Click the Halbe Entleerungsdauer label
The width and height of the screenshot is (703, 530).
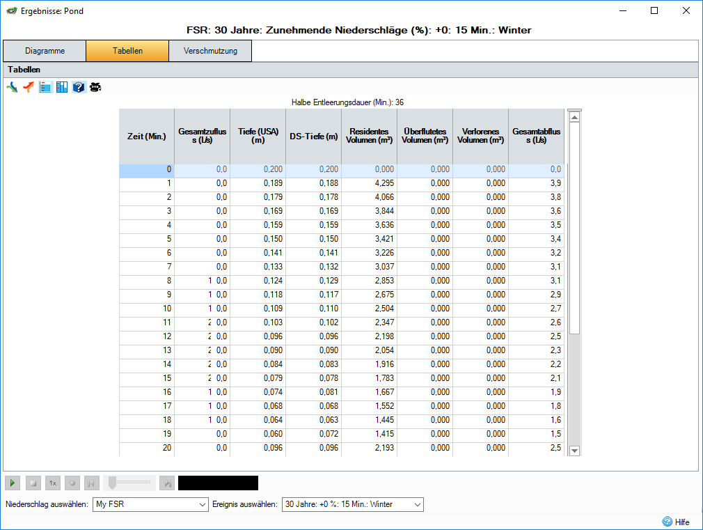click(347, 102)
